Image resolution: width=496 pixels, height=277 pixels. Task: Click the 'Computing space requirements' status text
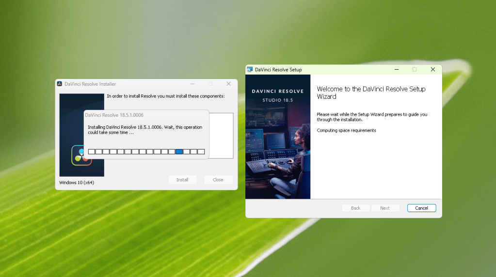point(346,130)
